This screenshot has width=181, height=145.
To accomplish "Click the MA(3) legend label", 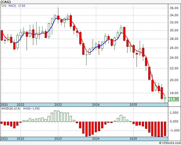I will tap(12, 6).
